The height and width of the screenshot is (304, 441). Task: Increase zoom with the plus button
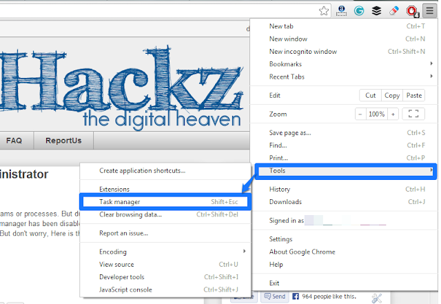[x=393, y=114]
